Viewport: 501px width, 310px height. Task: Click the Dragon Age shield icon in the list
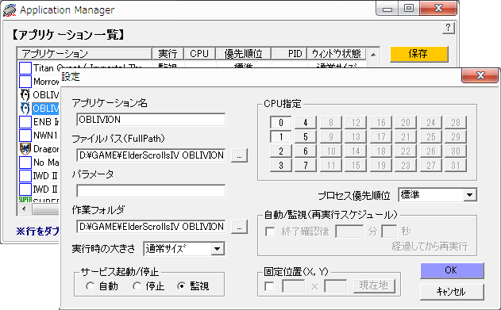pyautogui.click(x=25, y=149)
